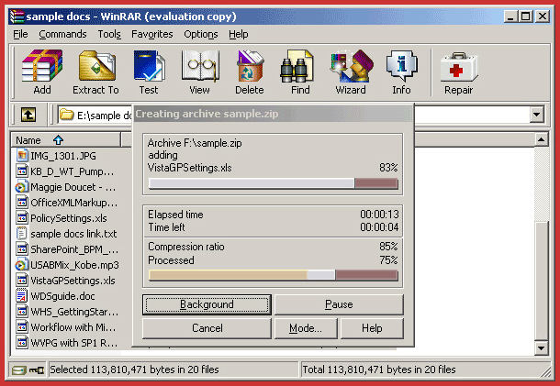Select Workflow with Mi... file name

73,327
